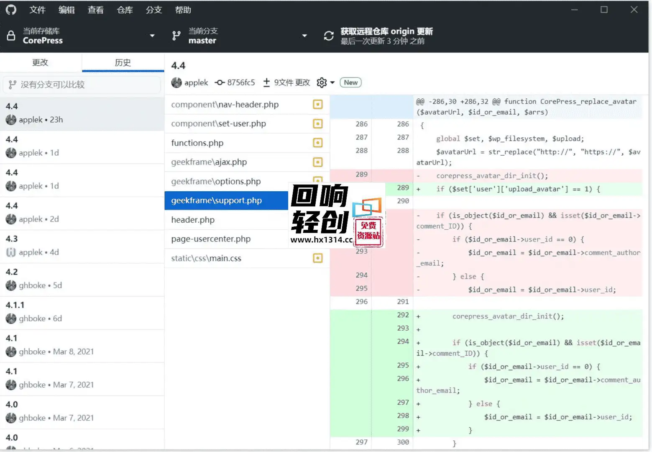The image size is (652, 452).
Task: Click the fetch origin refresh icon
Action: point(329,36)
